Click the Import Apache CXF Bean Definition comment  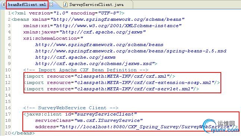coord(86,70)
